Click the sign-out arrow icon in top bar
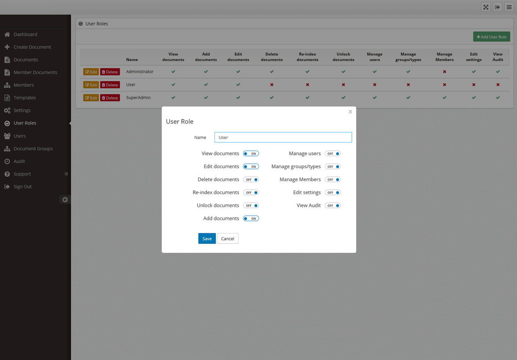Image resolution: width=517 pixels, height=360 pixels. click(x=498, y=7)
